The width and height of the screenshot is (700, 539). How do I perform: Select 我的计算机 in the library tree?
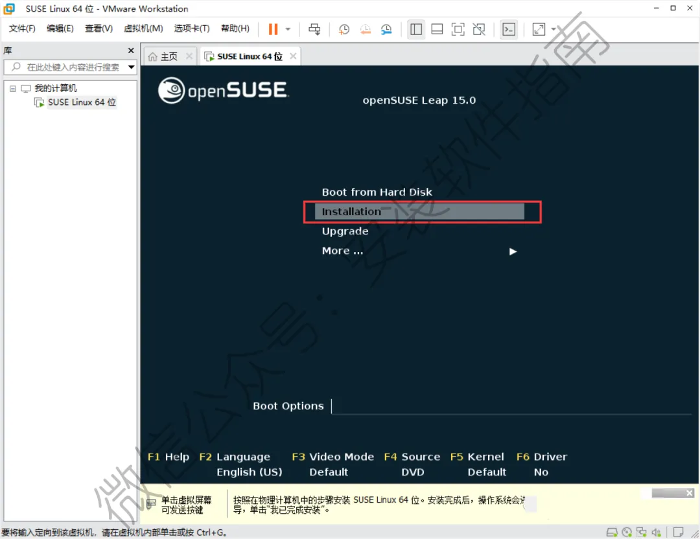point(55,88)
